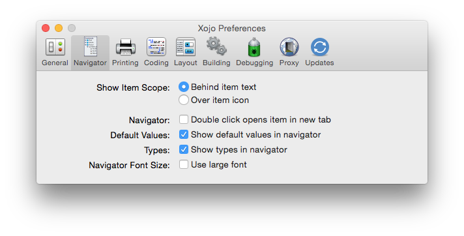Open the General preferences pane icon

point(55,47)
